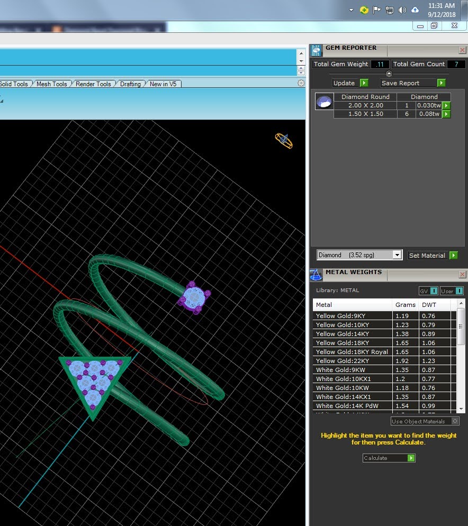This screenshot has height=526, width=468.
Task: Click the Metal column header
Action: point(352,305)
